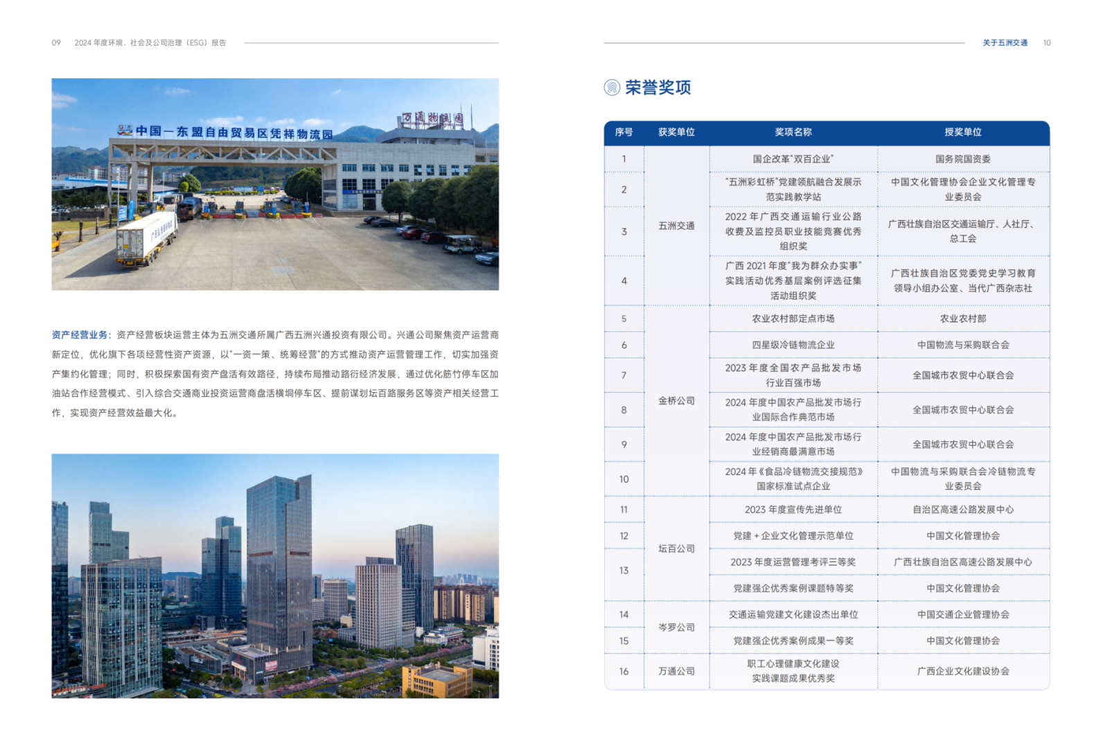Click the 经销商最满意市场 award cell
Viewport: 1103px width, 748px height.
point(793,444)
